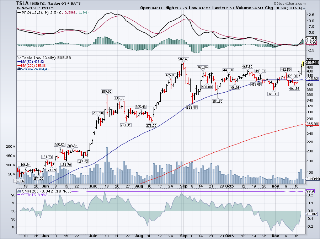Click the 166.94 price label
The width and height of the screenshot is (320, 239).
(26, 165)
